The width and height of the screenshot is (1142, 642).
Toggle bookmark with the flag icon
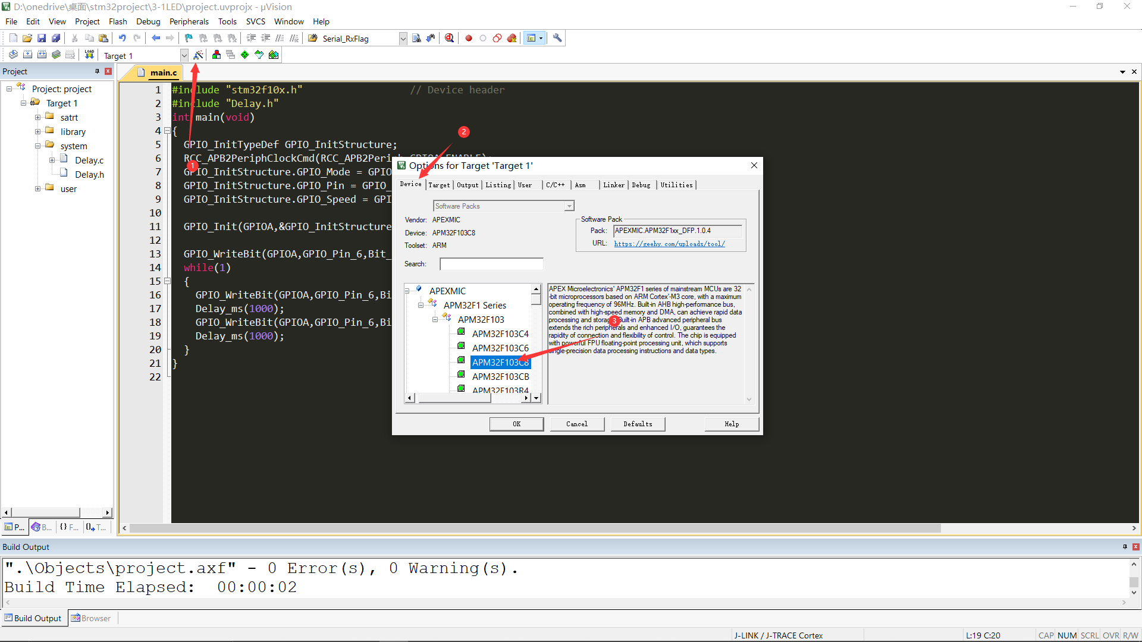[189, 38]
